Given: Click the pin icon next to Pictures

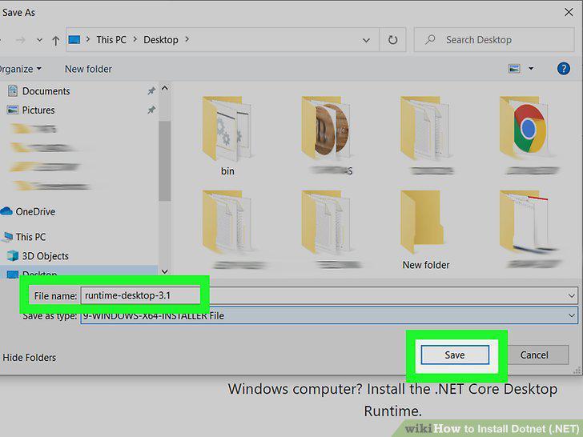Looking at the screenshot, I should (x=151, y=110).
